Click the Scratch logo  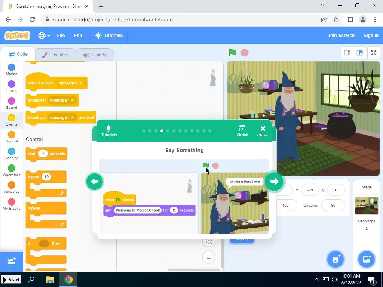click(17, 36)
